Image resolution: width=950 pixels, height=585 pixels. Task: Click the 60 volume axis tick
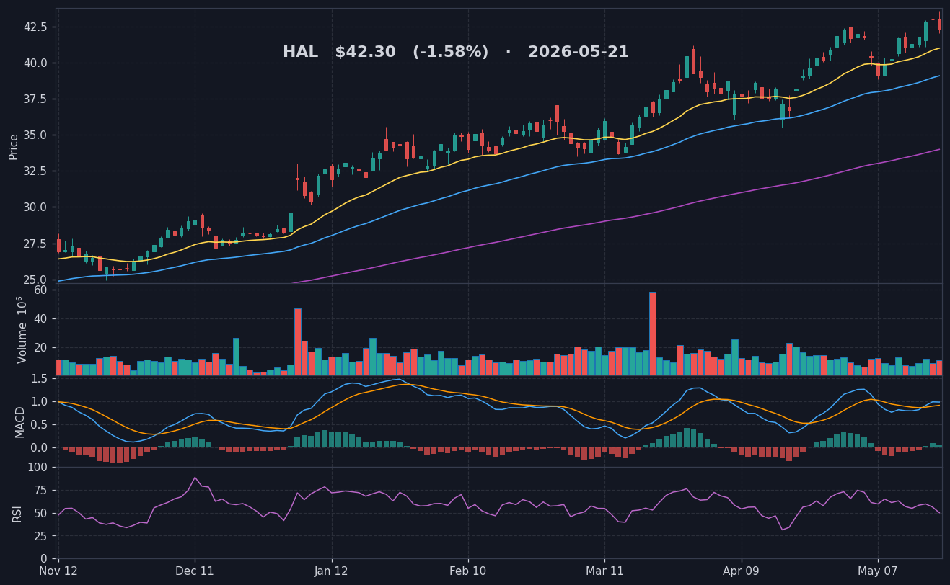[41, 290]
